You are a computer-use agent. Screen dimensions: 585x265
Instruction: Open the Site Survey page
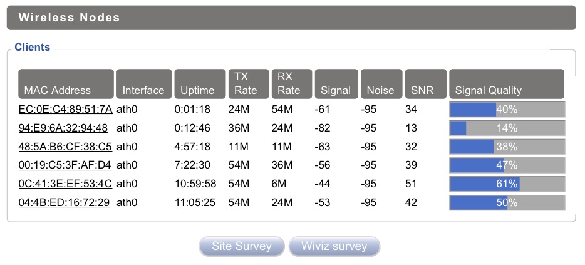[x=242, y=246]
